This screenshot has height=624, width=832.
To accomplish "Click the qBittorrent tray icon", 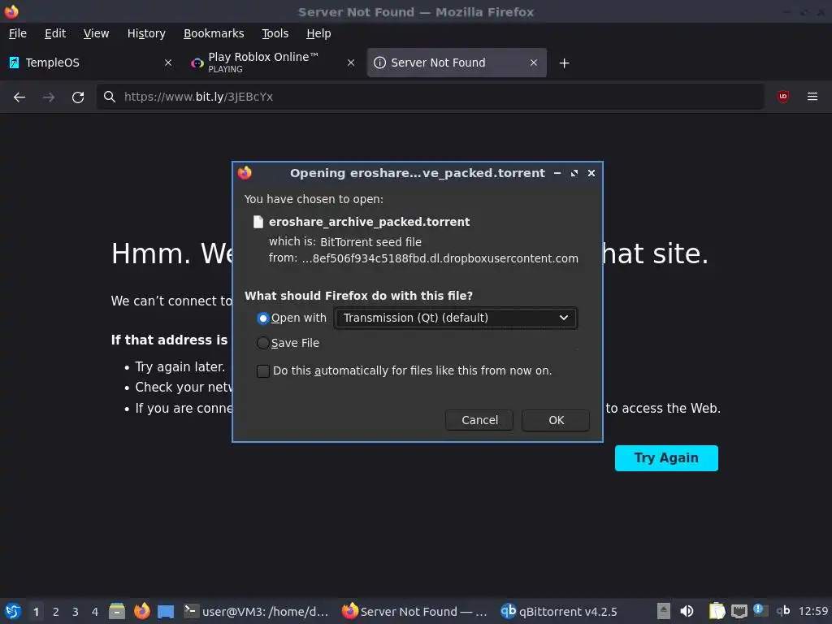I will (783, 611).
